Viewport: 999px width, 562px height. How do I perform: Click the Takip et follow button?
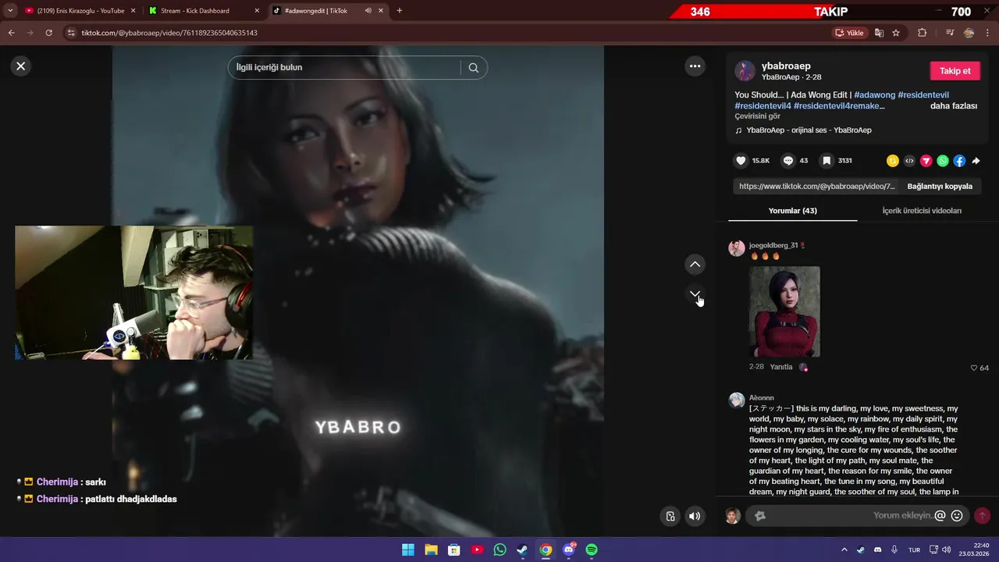tap(955, 71)
